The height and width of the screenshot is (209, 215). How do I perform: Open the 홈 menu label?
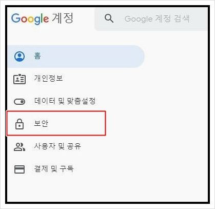37,56
